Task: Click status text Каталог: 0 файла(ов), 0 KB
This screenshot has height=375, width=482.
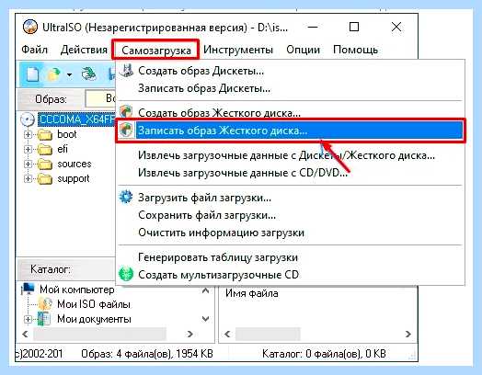Action: pos(324,354)
